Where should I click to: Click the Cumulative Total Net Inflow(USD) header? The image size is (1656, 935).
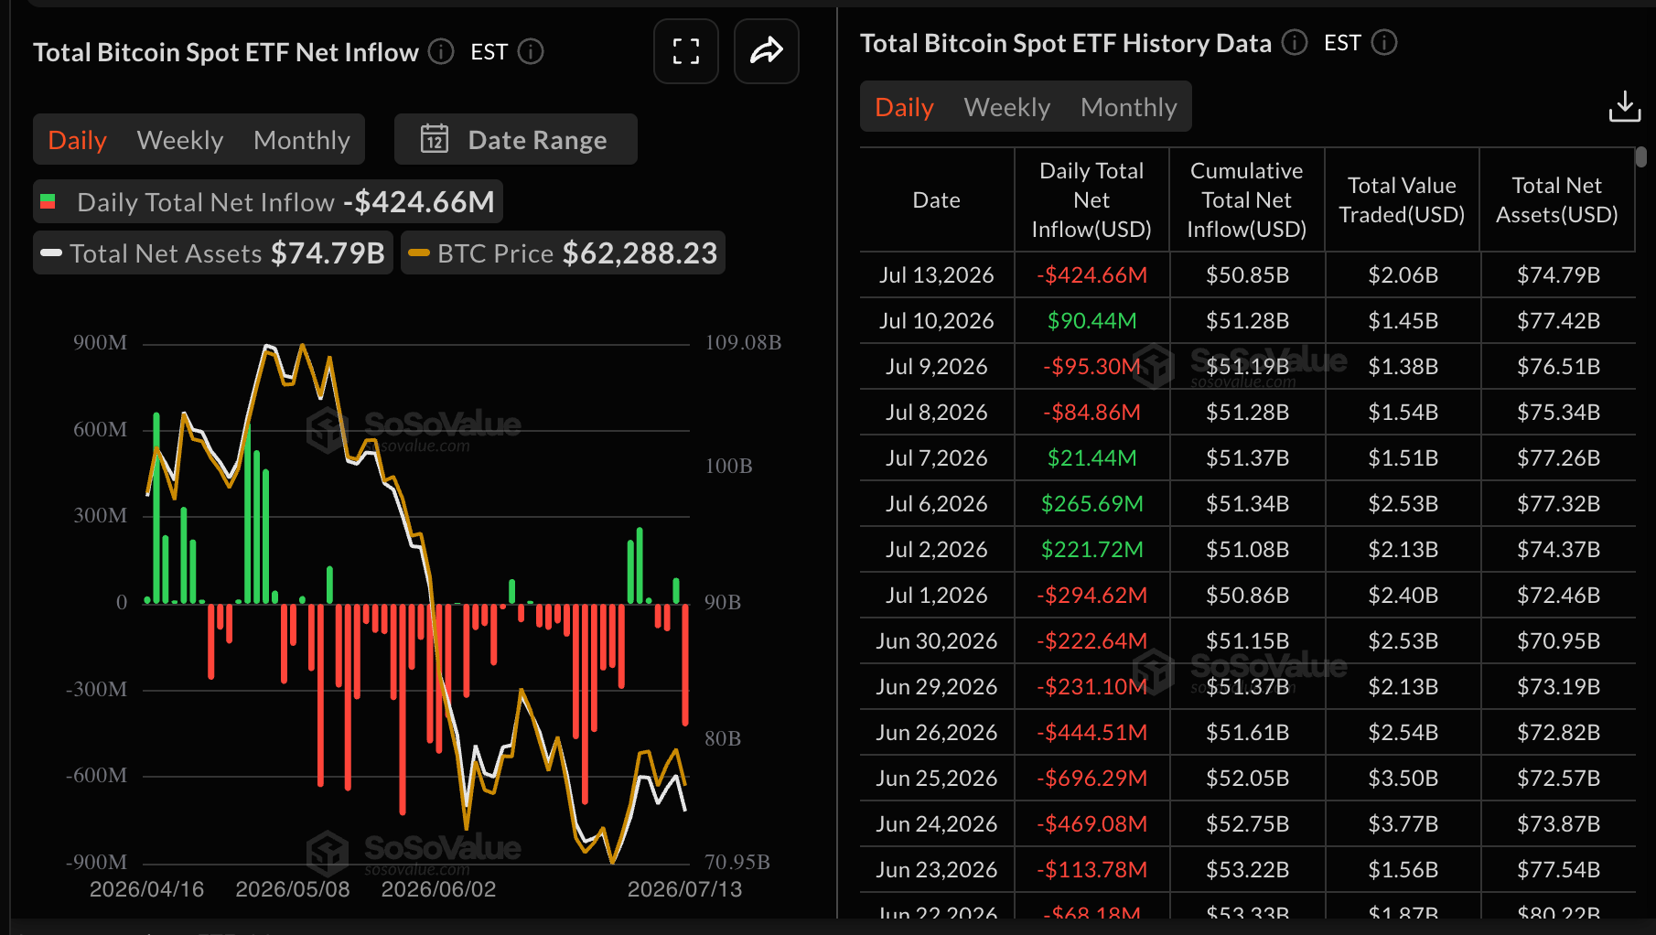(1247, 199)
